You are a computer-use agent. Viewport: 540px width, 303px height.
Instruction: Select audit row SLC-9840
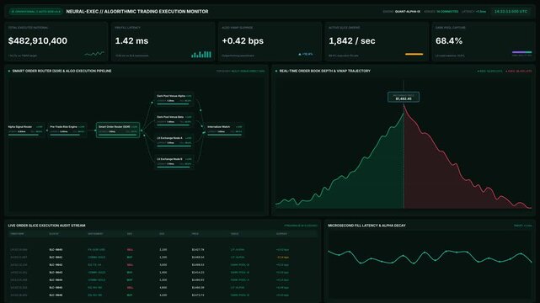[163, 250]
